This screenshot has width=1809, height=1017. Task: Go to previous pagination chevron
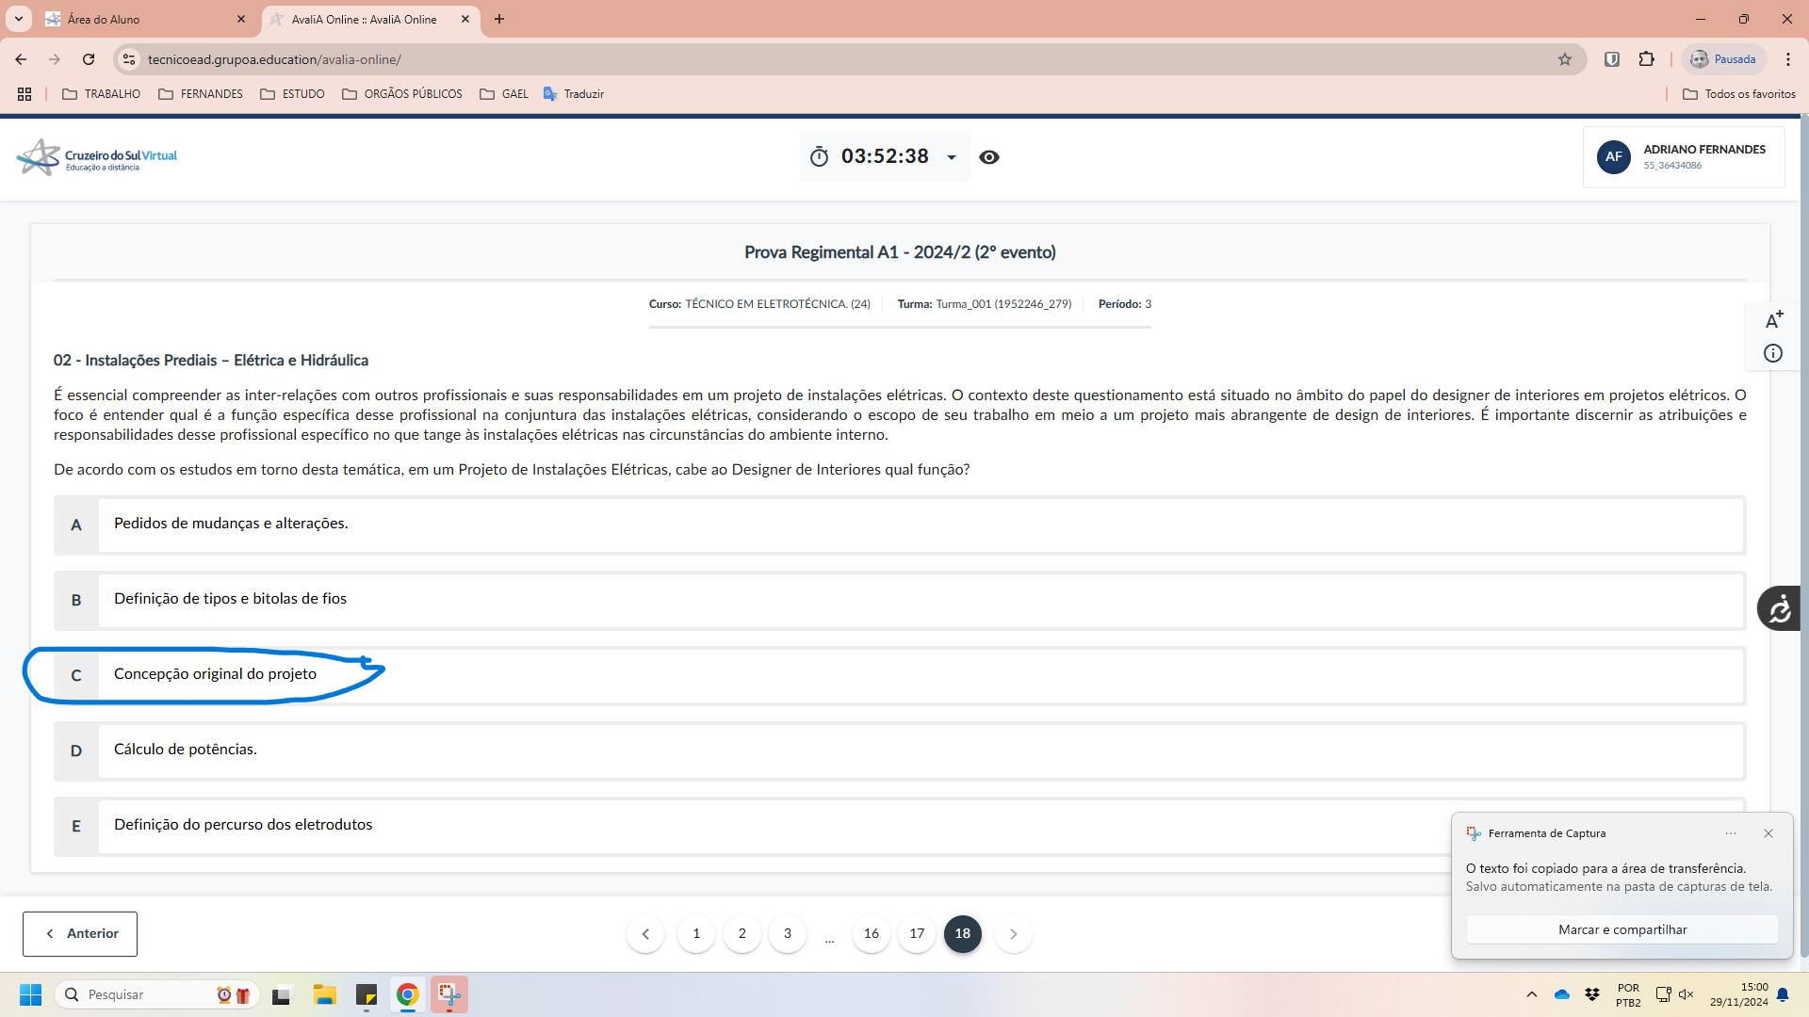pos(645,933)
